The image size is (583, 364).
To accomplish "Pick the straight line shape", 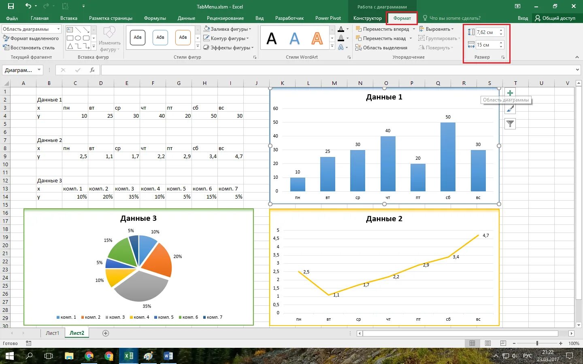I will click(x=78, y=30).
